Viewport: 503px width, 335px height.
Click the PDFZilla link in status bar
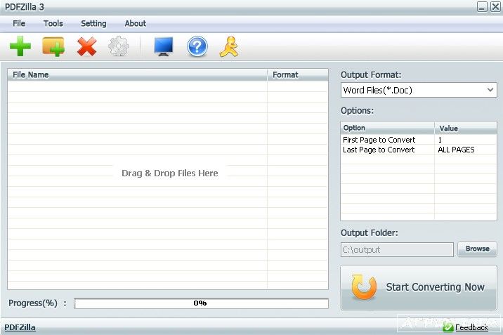(x=20, y=327)
